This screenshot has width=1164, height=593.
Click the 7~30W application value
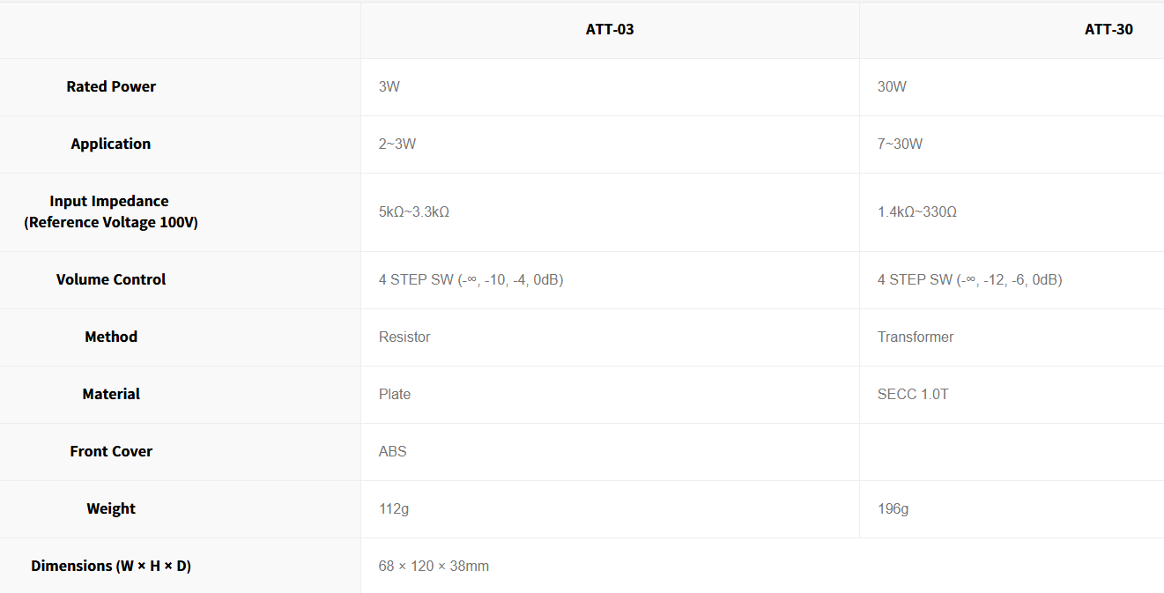pyautogui.click(x=900, y=144)
